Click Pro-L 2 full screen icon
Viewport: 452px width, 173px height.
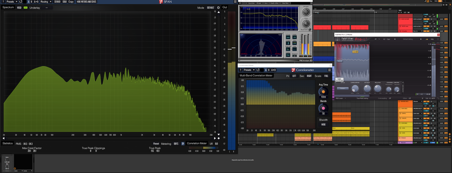438,39
